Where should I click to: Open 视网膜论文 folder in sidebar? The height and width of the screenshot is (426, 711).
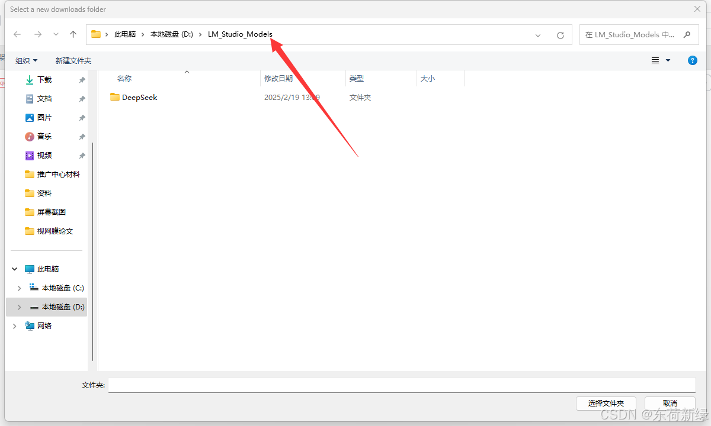pos(49,231)
